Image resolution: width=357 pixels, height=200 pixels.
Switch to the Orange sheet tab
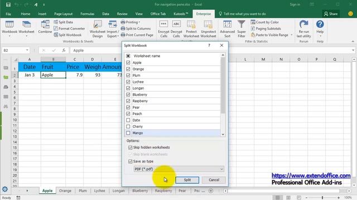[x=65, y=191]
